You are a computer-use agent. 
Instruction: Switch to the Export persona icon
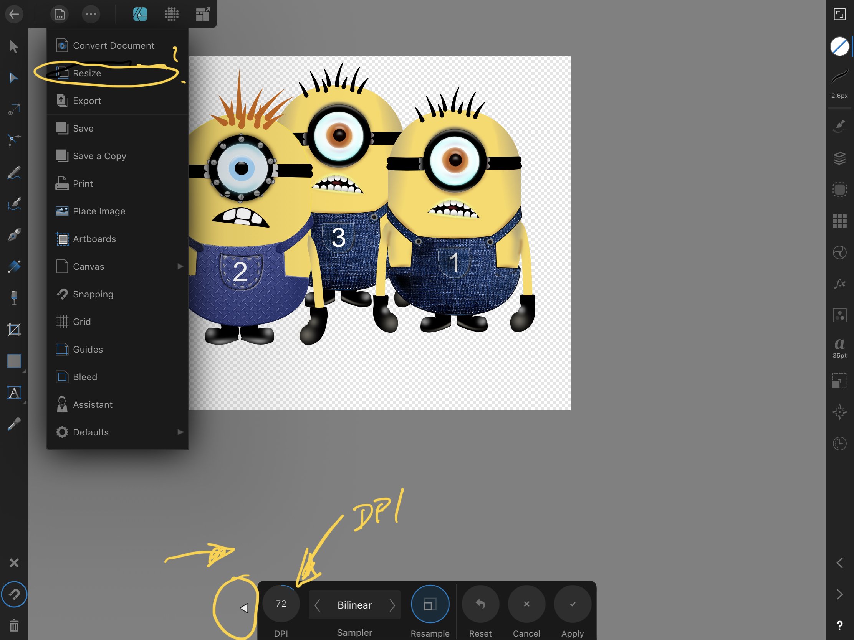coord(203,14)
